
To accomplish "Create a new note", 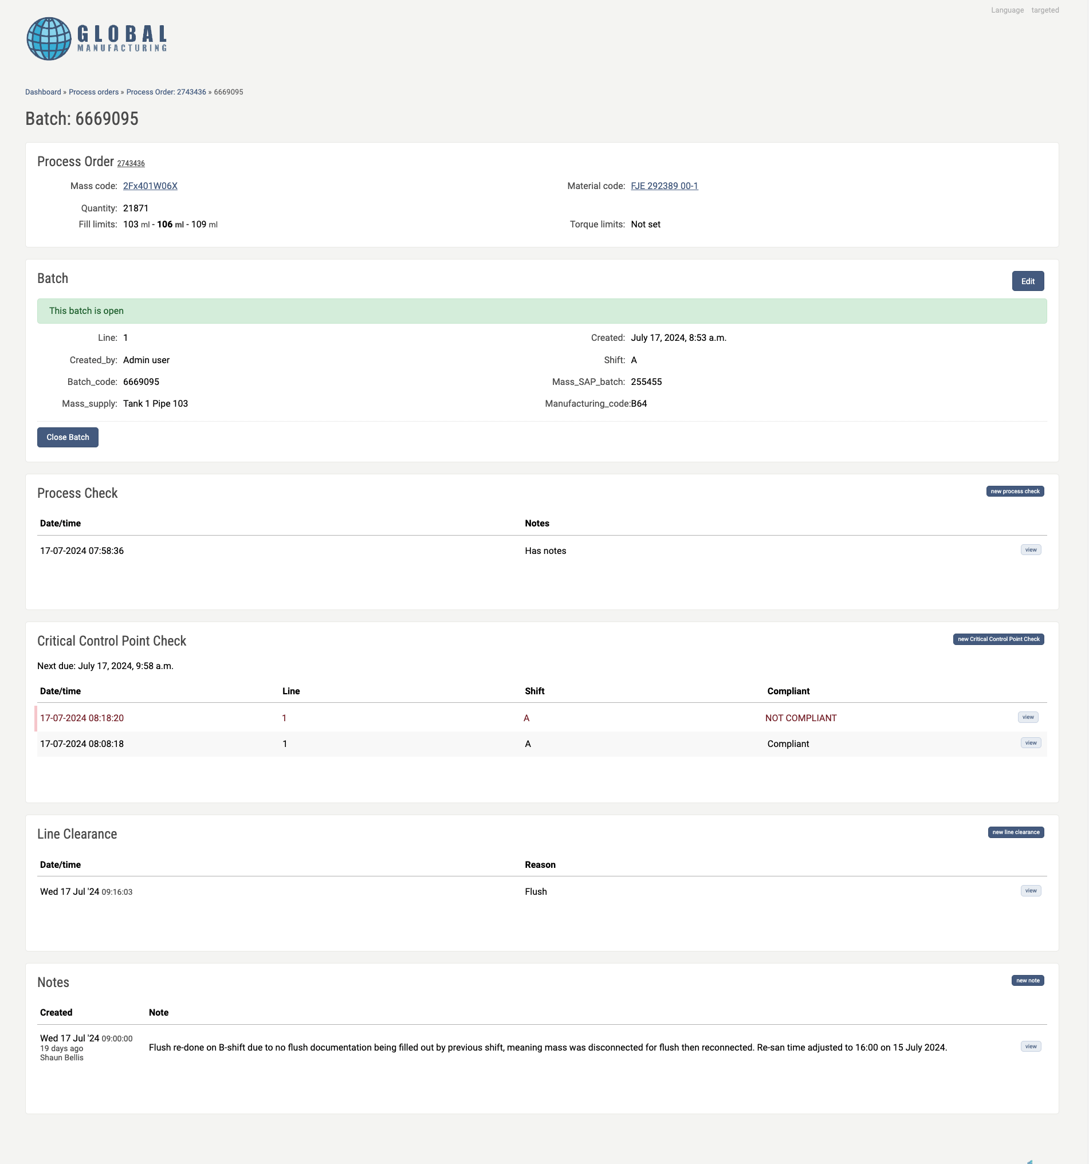I will tap(1028, 980).
